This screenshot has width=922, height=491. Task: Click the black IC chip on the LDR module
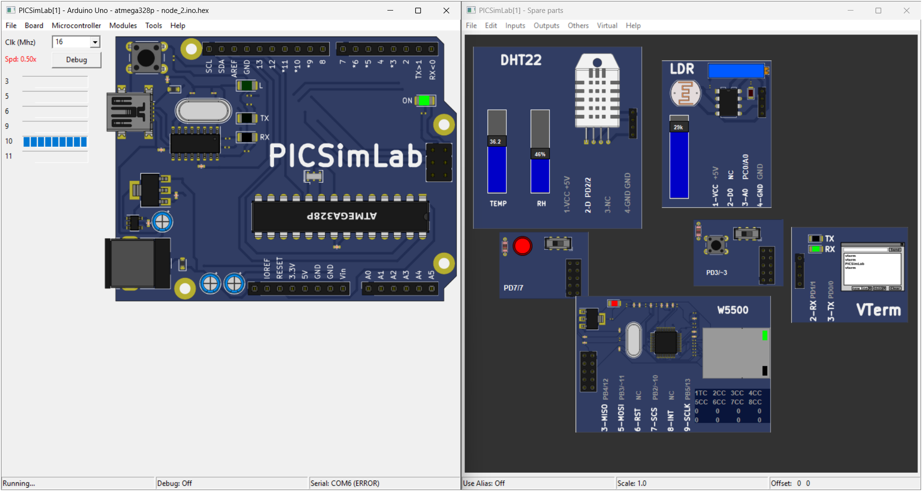729,102
